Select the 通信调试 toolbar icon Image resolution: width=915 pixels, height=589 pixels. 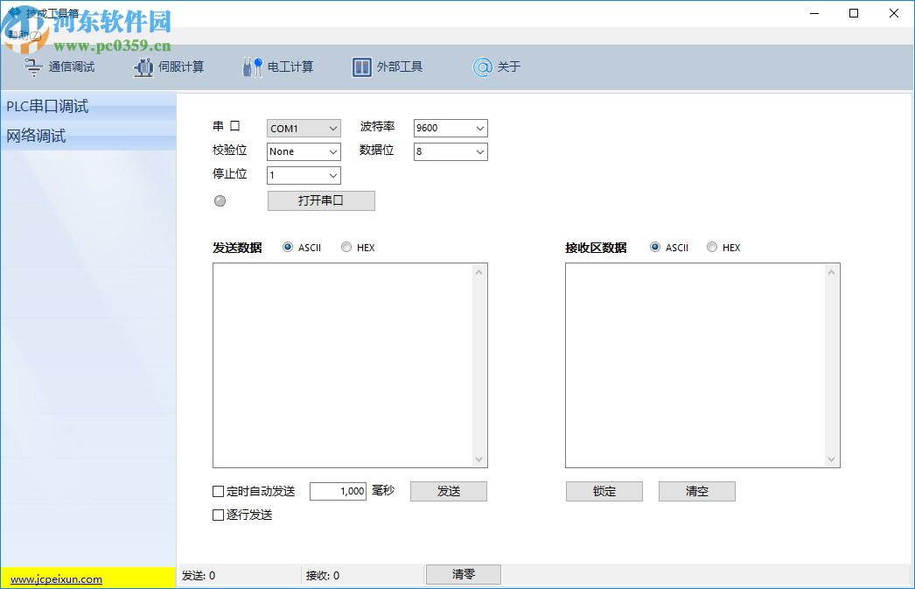coord(58,67)
